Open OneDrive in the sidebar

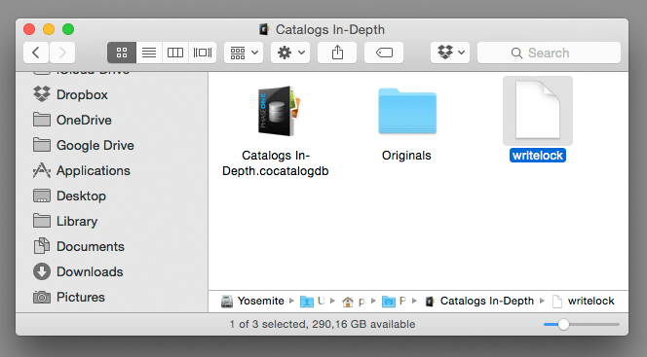point(72,120)
